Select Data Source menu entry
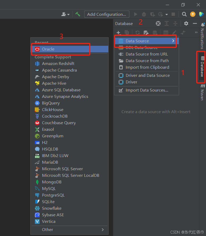Image resolution: width=206 pixels, height=236 pixels. click(147, 41)
